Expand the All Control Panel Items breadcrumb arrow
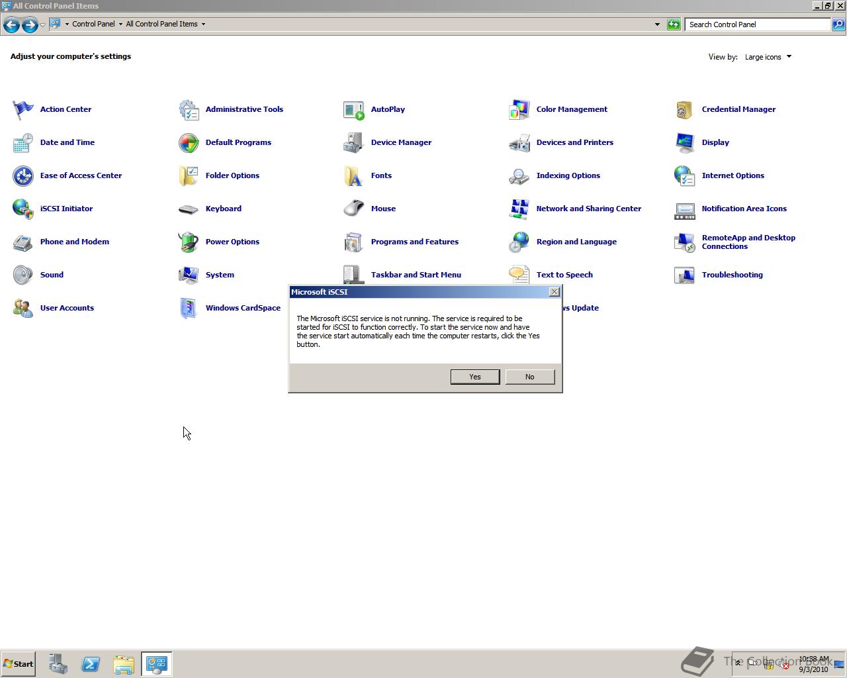Image resolution: width=847 pixels, height=678 pixels. coord(203,24)
